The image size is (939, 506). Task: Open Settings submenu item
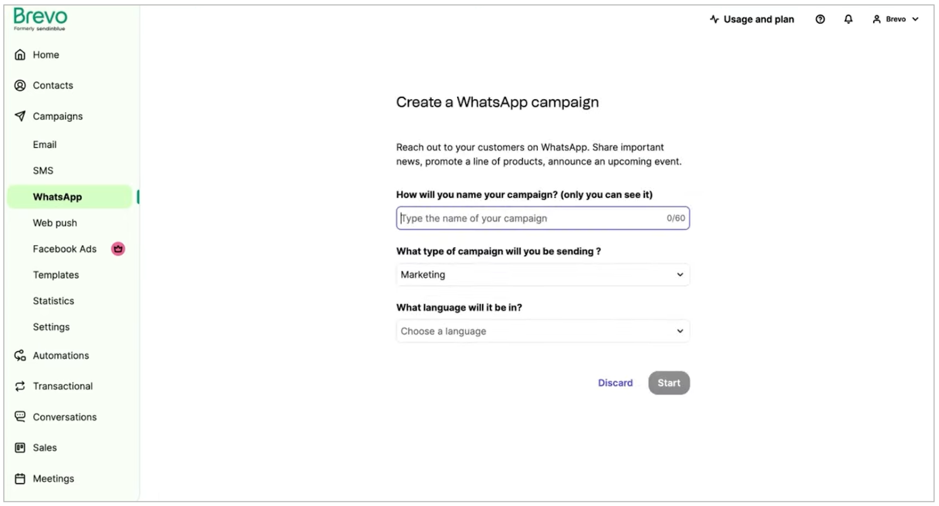coord(51,327)
